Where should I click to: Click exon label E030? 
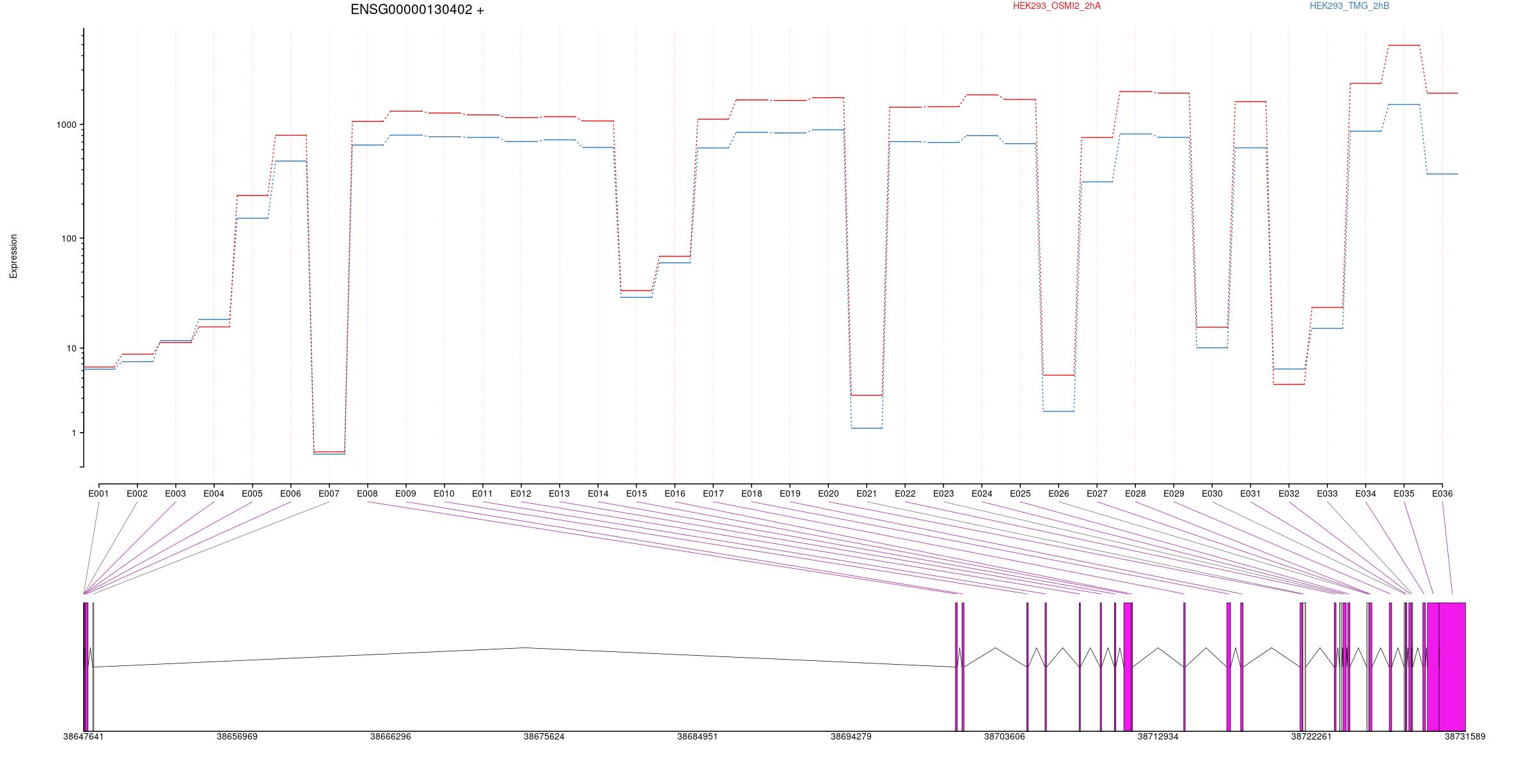[x=1212, y=493]
